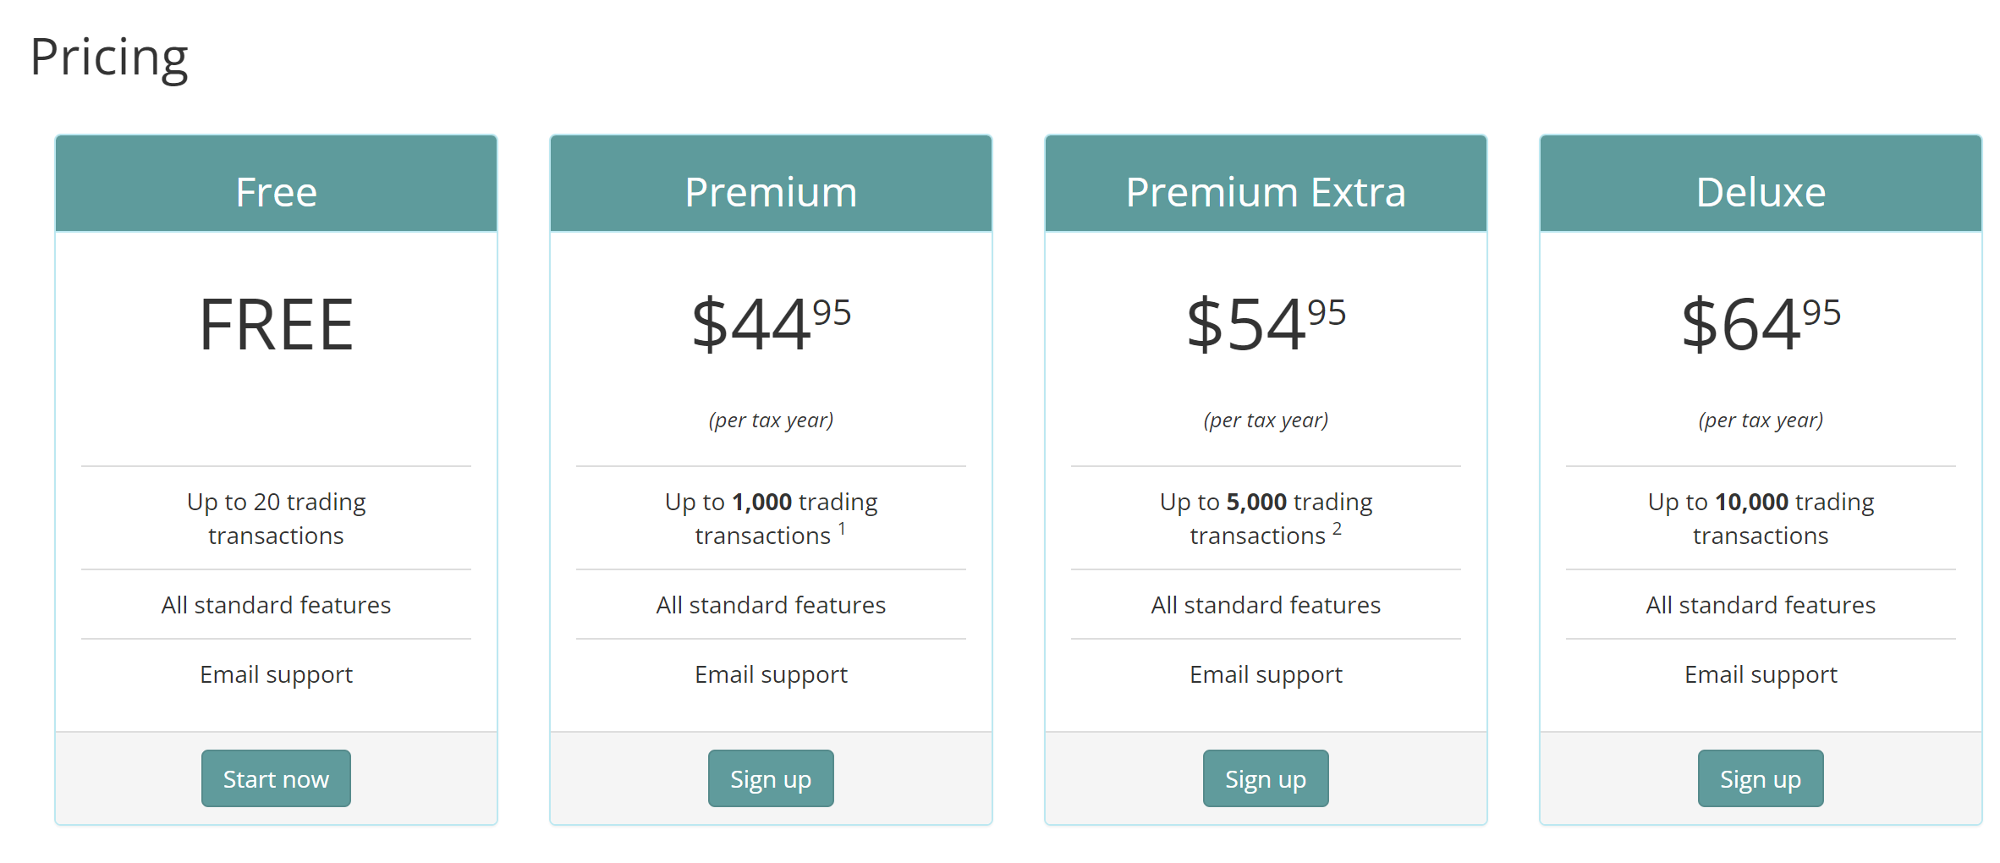Click per tax year under Premium price

tap(770, 419)
